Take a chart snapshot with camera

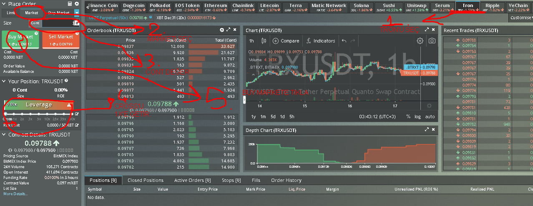[x=432, y=41]
